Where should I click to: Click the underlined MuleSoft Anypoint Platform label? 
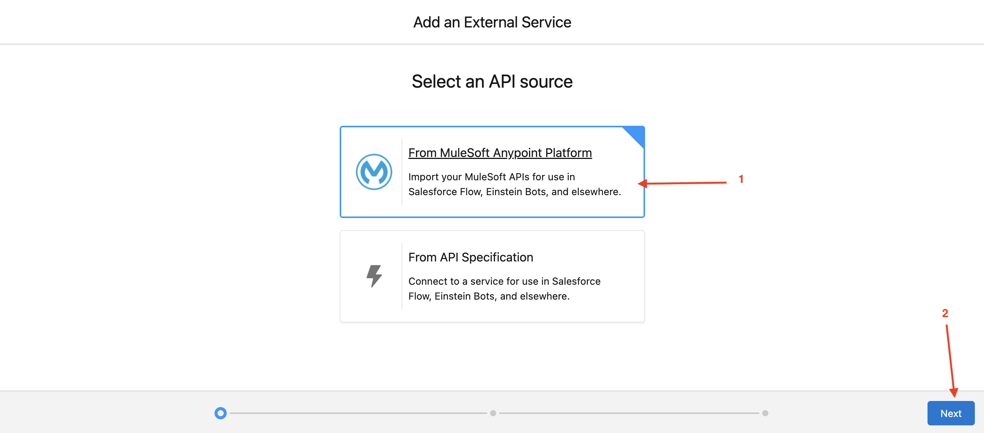pyautogui.click(x=500, y=152)
